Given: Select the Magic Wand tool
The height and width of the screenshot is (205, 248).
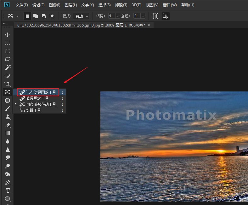Looking at the screenshot, I should point(8,67).
